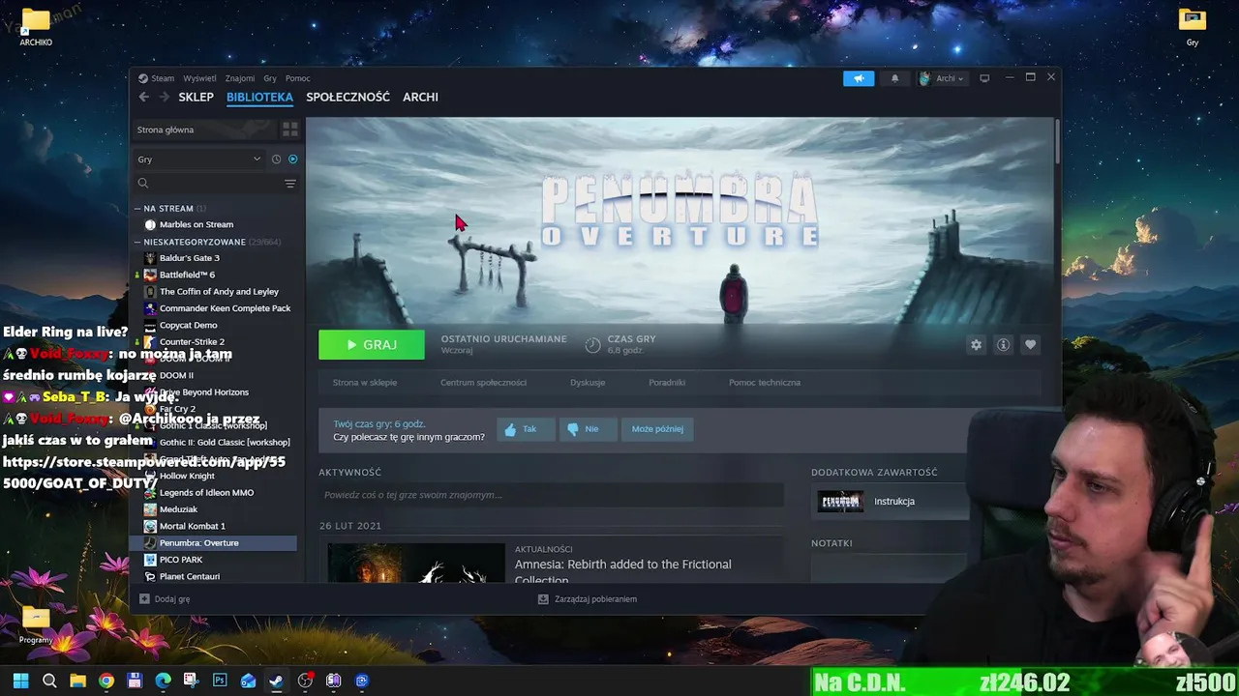The width and height of the screenshot is (1239, 696).
Task: Open the Poradniki link
Action: point(667,383)
